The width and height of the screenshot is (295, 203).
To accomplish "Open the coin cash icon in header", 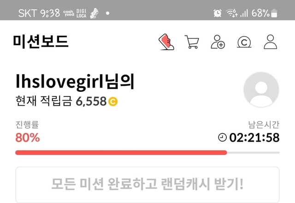I will pyautogui.click(x=244, y=42).
